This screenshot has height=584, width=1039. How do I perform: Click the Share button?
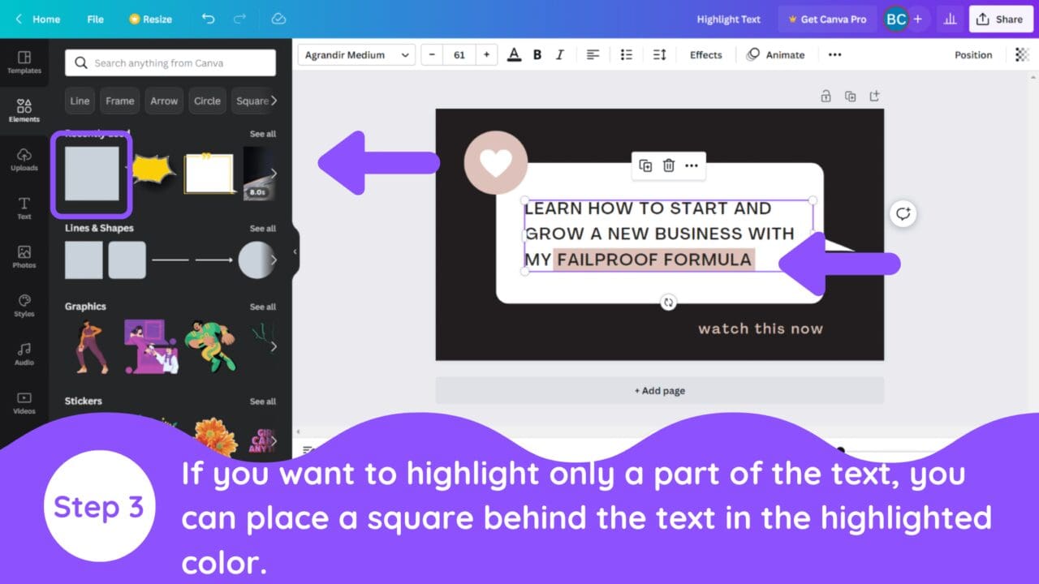point(1000,19)
